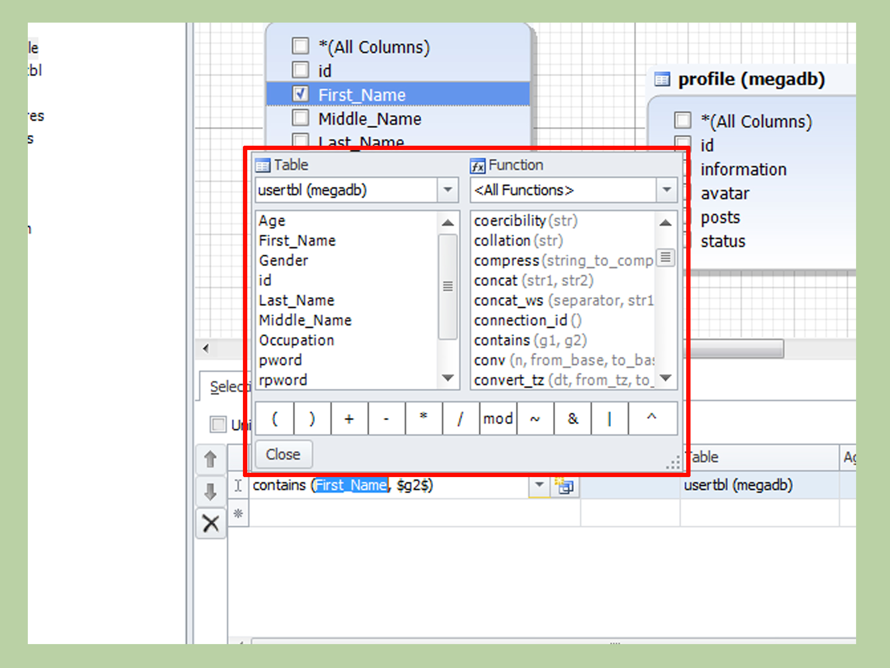Click the Function fx icon
The width and height of the screenshot is (890, 668).
(478, 166)
